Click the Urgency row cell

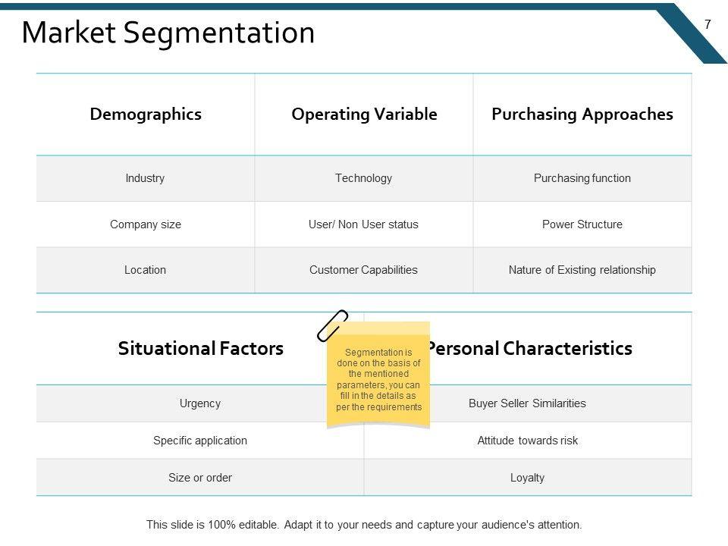(x=200, y=403)
